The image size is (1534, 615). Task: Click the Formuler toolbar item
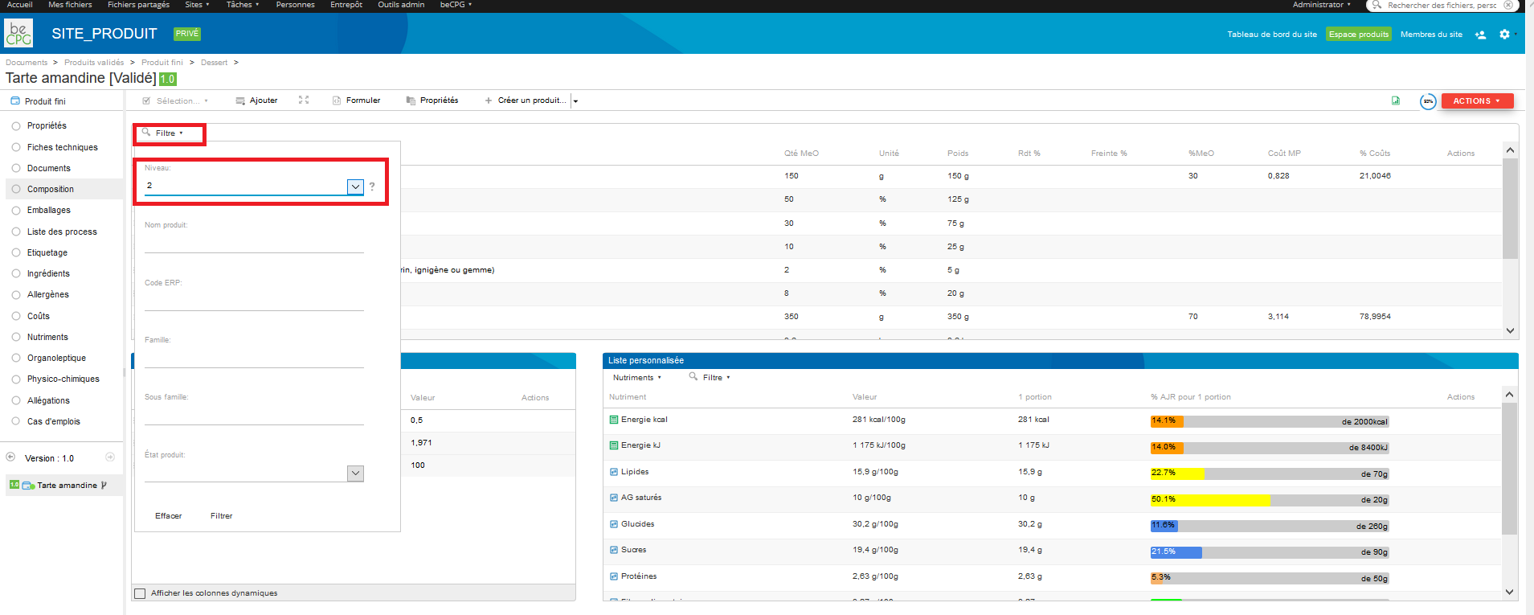coord(356,100)
